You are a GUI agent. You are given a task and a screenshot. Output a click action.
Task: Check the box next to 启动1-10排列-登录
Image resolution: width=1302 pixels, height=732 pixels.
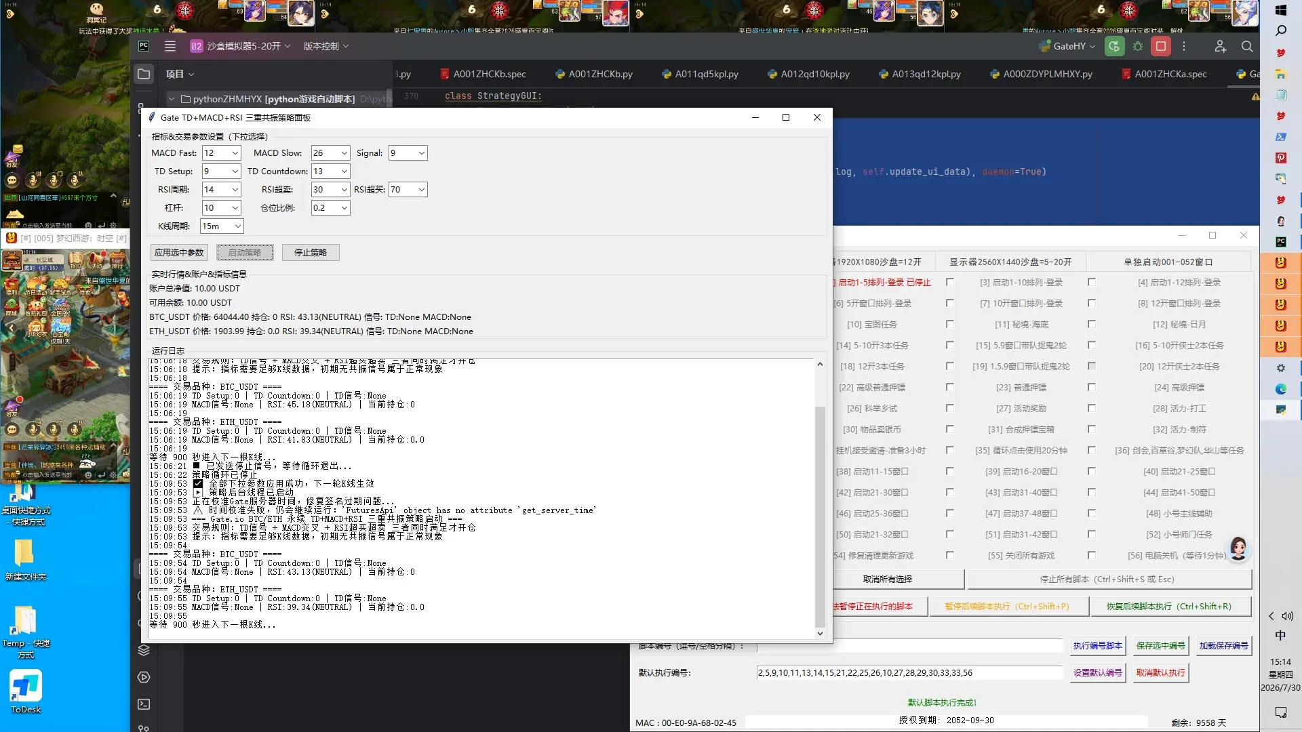click(x=949, y=282)
